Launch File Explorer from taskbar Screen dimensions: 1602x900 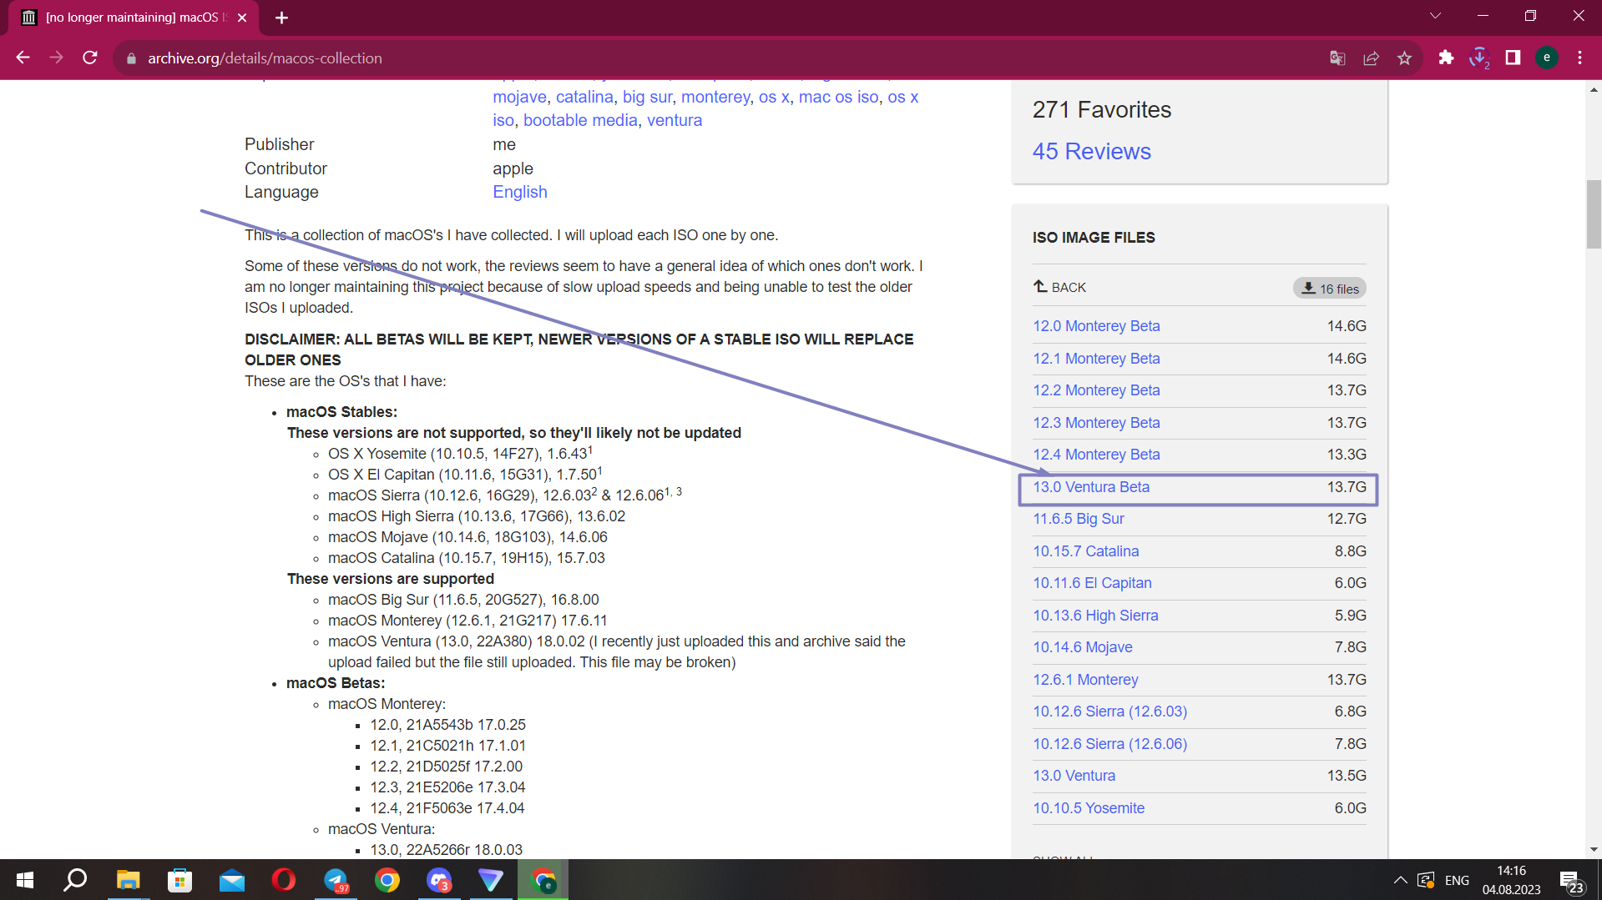pos(128,880)
